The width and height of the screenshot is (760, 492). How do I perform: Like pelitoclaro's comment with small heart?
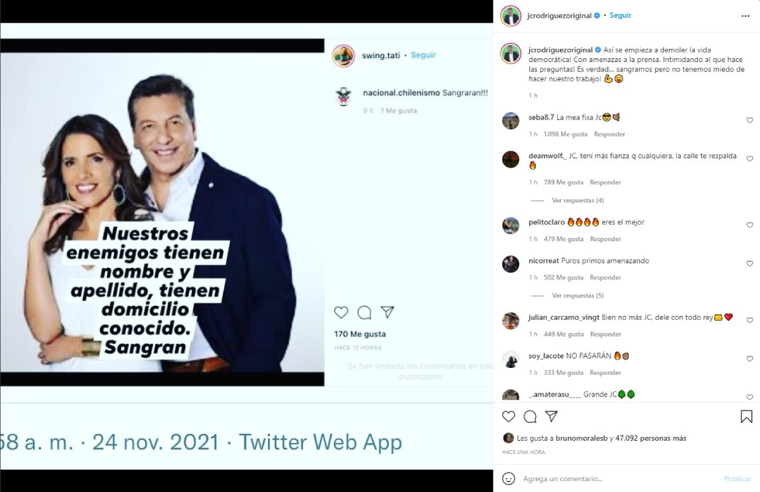tap(750, 225)
